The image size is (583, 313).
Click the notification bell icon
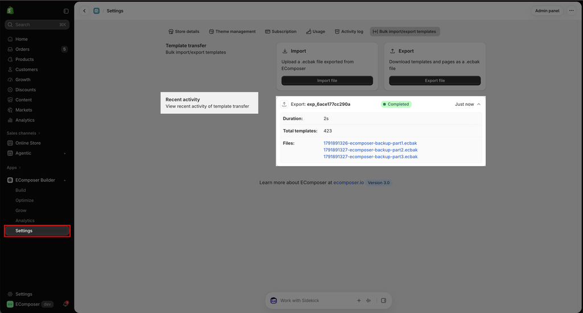pos(65,304)
